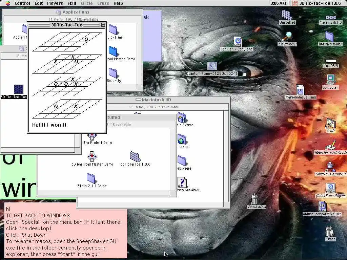Screen dimensions: 347x260
Task: Click '12 items, 190.7 MB available' text
Action: pos(154,107)
